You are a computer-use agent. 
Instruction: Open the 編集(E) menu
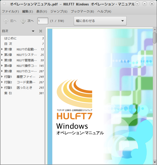(x=28, y=11)
